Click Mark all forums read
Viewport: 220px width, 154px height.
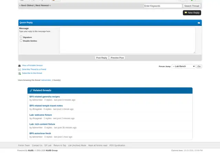98,145
